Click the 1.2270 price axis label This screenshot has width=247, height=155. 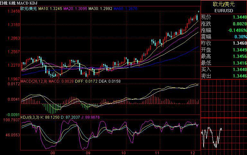point(14,65)
